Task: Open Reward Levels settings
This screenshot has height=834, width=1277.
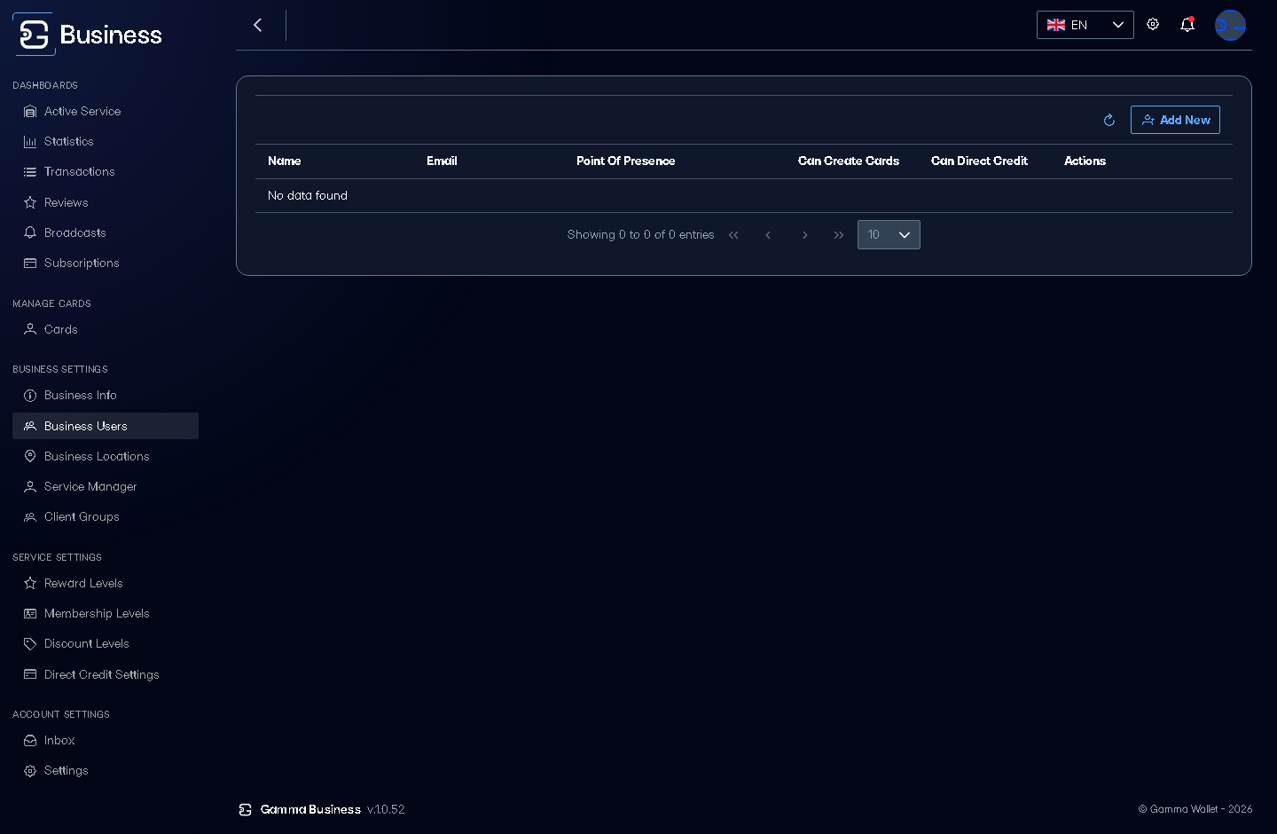Action: [106, 583]
